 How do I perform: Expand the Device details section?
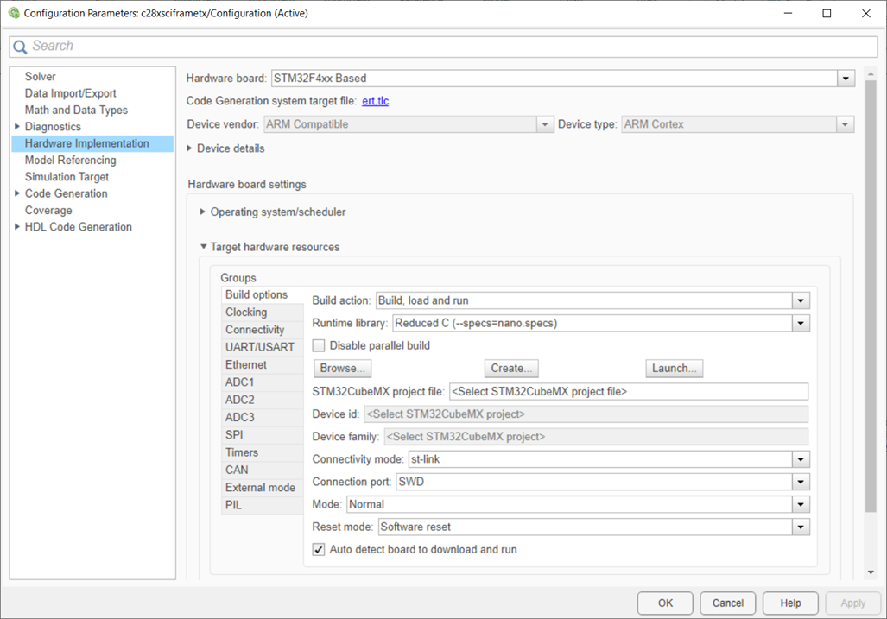pos(191,148)
